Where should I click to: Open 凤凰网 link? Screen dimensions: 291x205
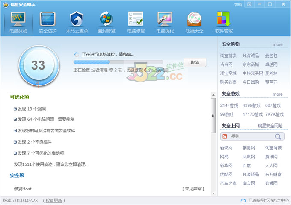pos(249,157)
